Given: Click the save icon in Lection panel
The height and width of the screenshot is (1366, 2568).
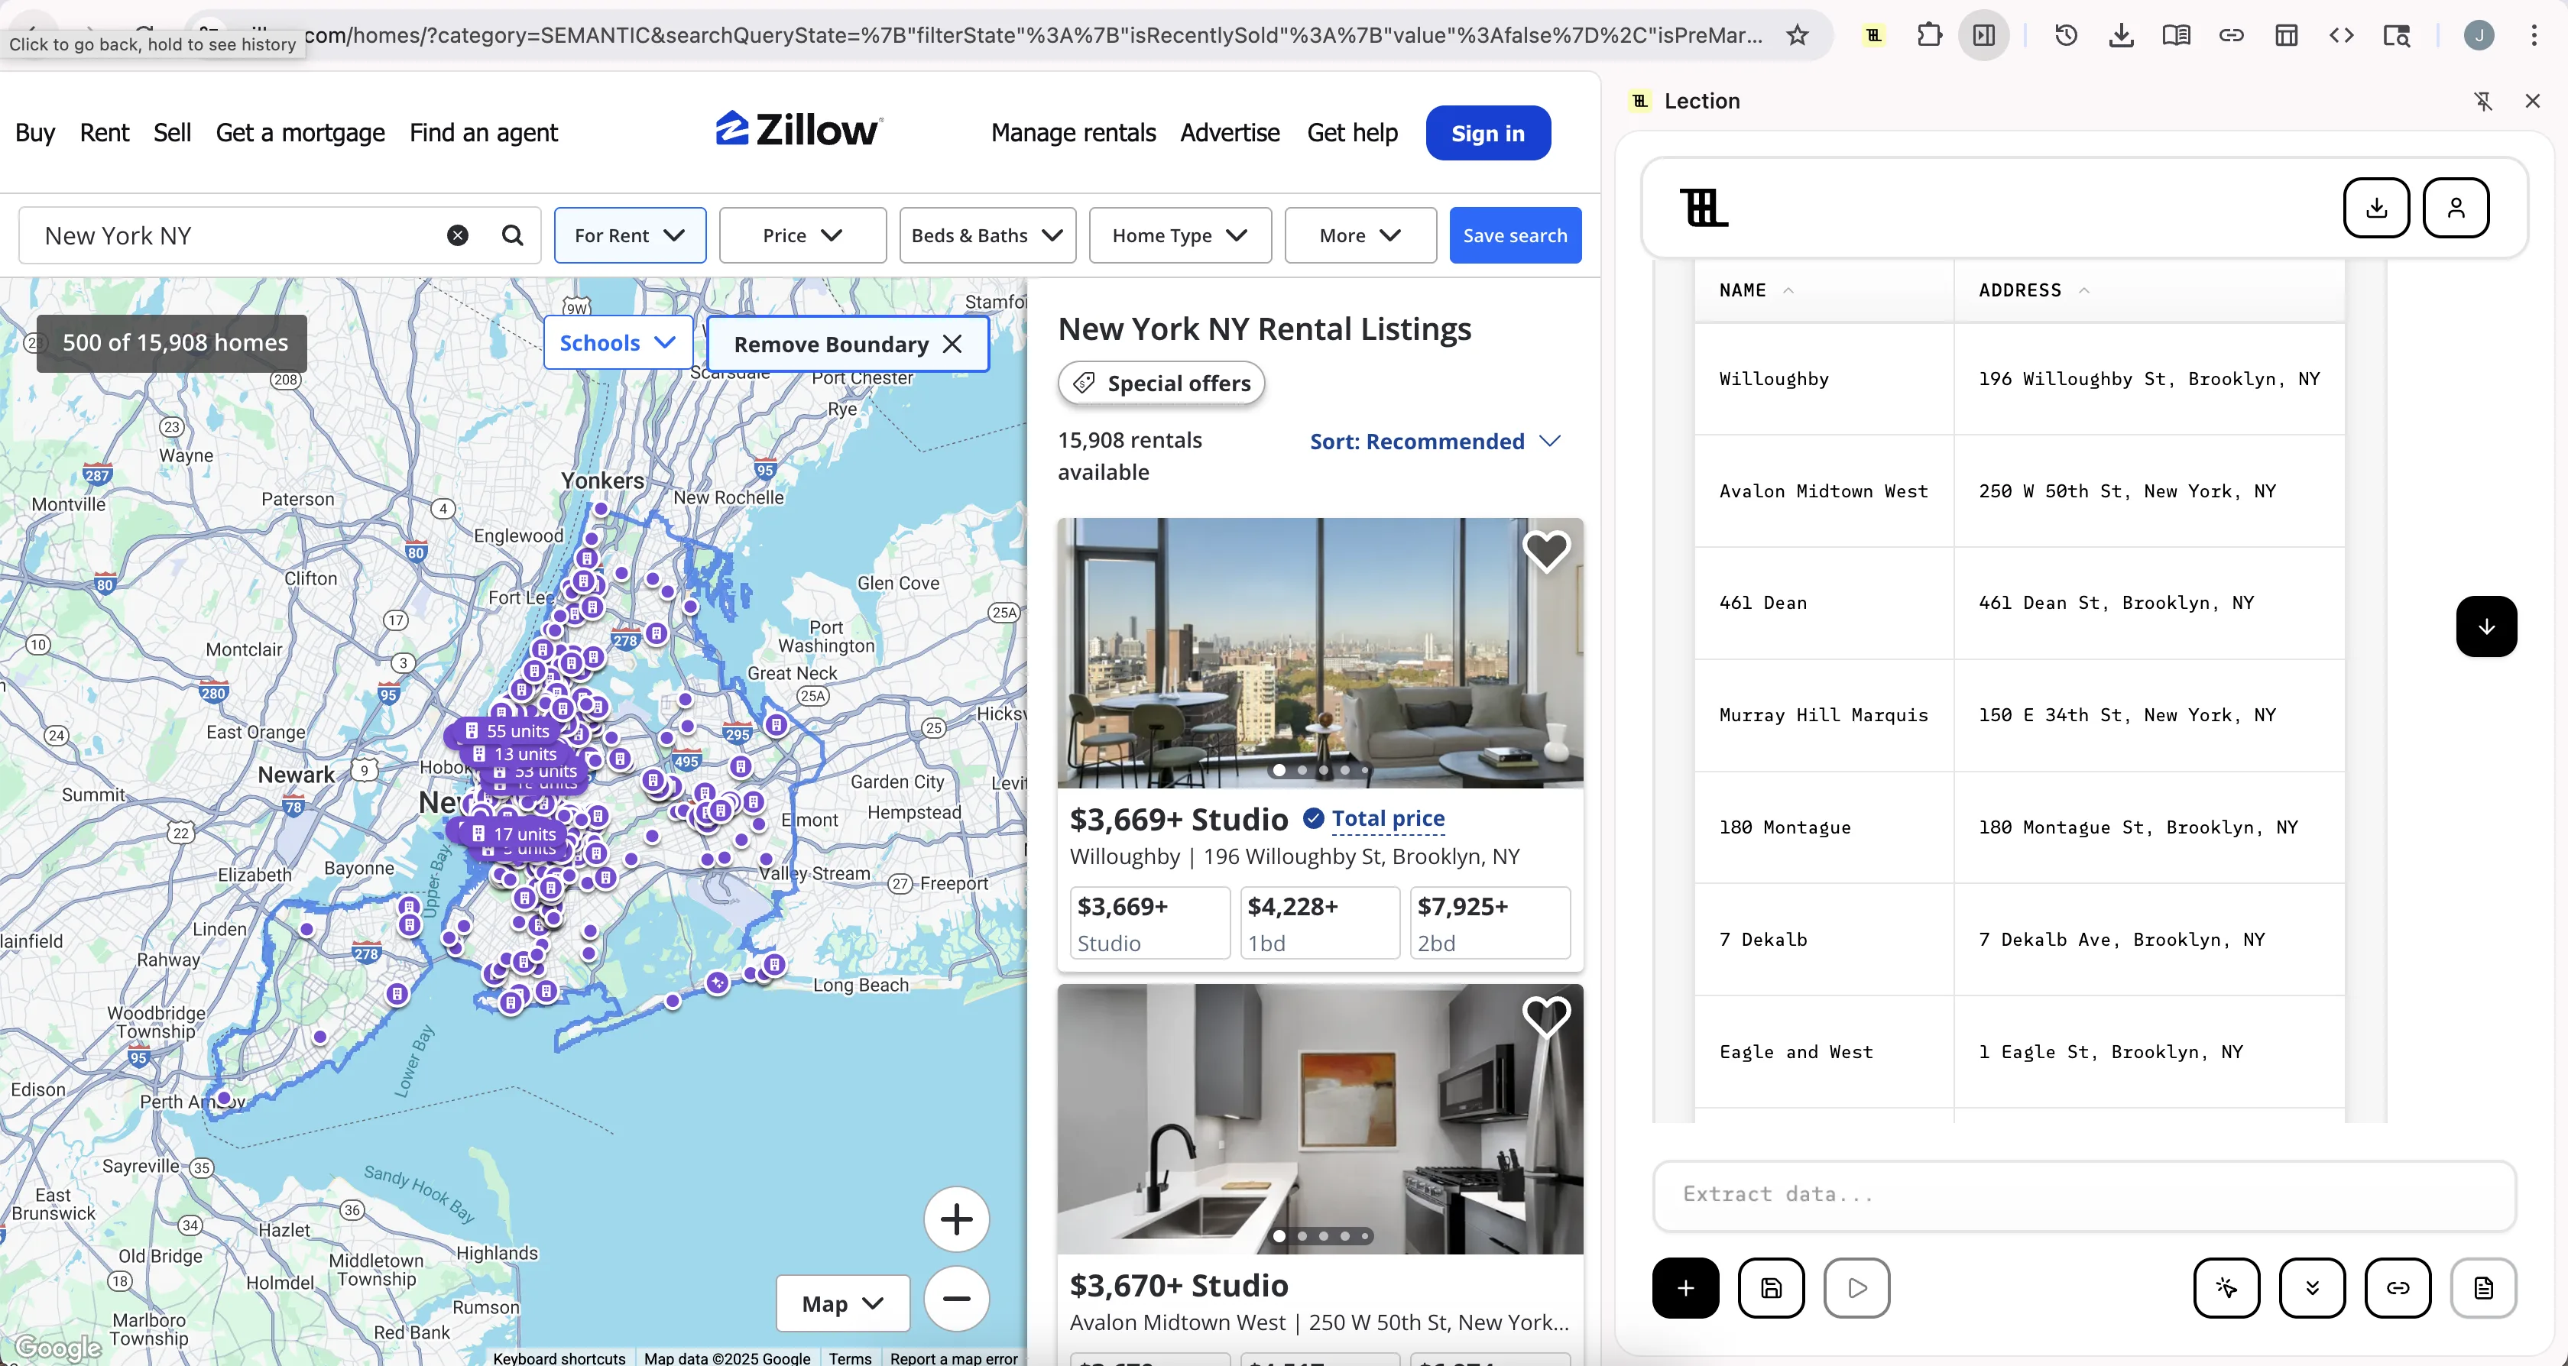Looking at the screenshot, I should 1772,1287.
